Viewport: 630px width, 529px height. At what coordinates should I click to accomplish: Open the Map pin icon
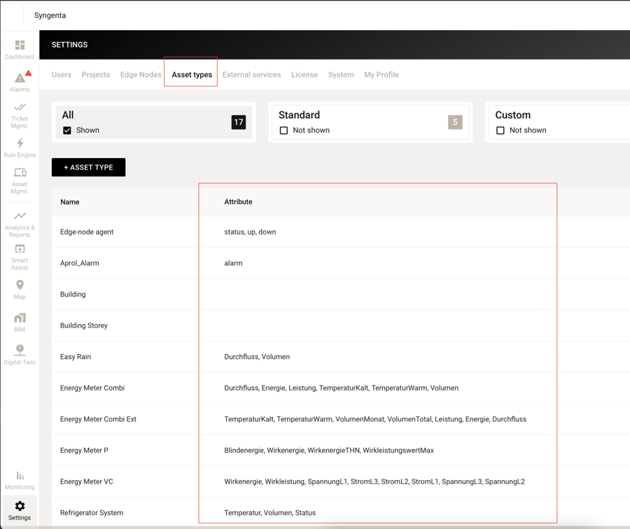(x=20, y=285)
